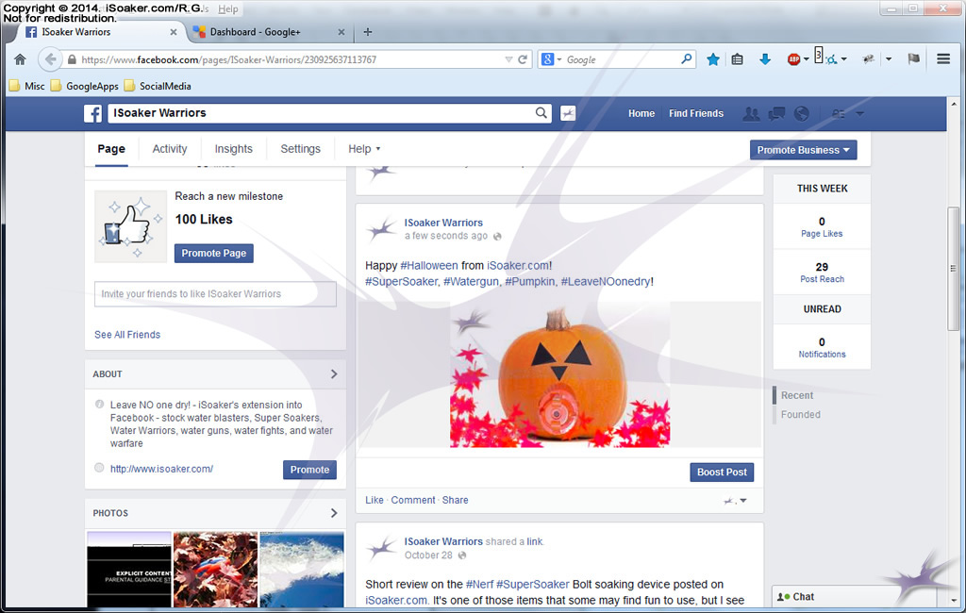Click the #Pumpkin hashtag

(531, 282)
